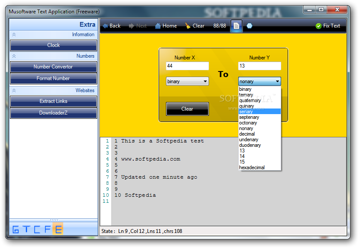The image size is (359, 248).
Task: Select the G panel letter icon
Action: [15, 229]
